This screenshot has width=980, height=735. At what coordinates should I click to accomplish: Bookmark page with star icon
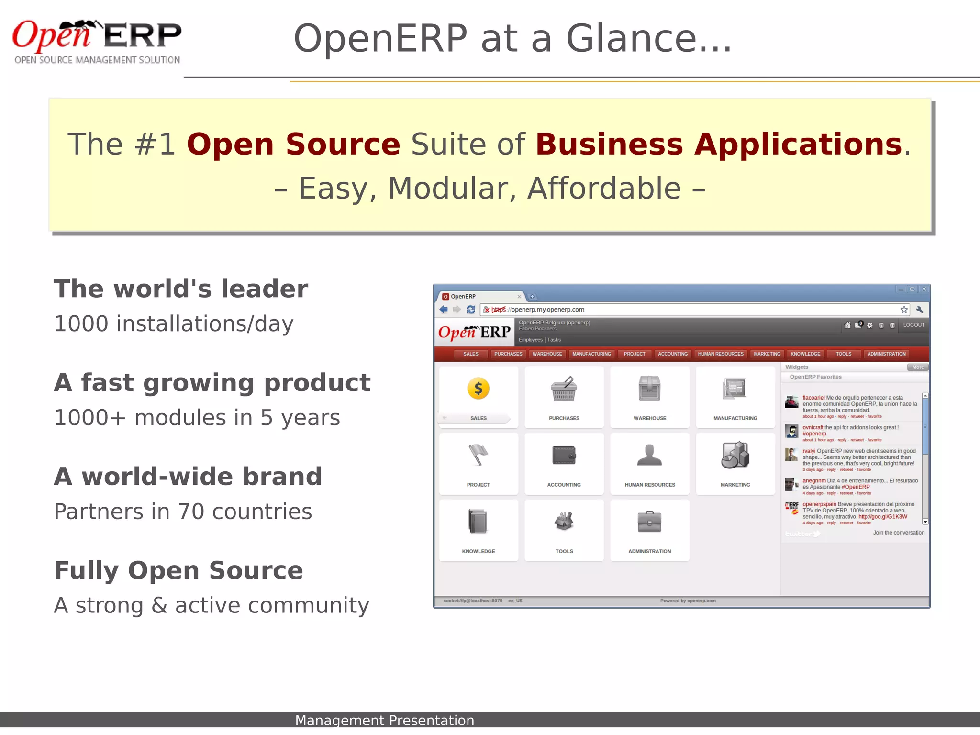(904, 310)
